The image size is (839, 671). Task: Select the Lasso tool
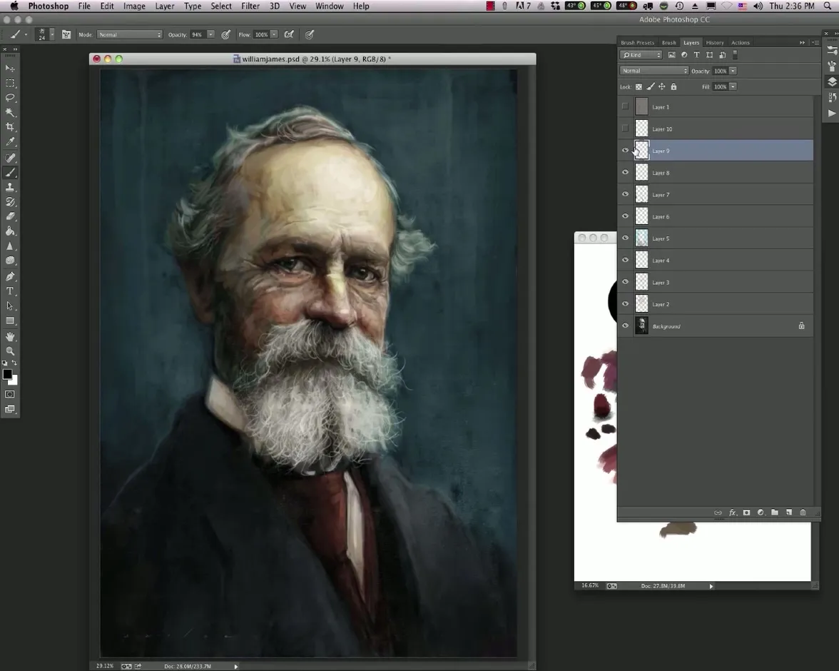10,98
